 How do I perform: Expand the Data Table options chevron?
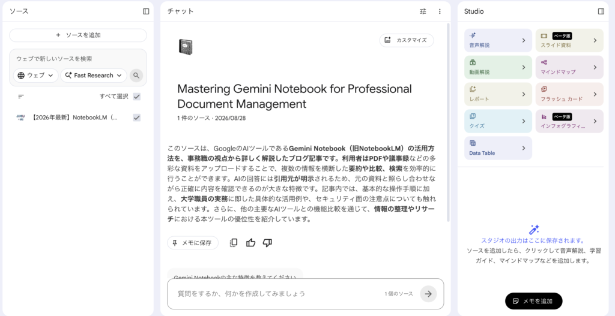click(x=524, y=148)
